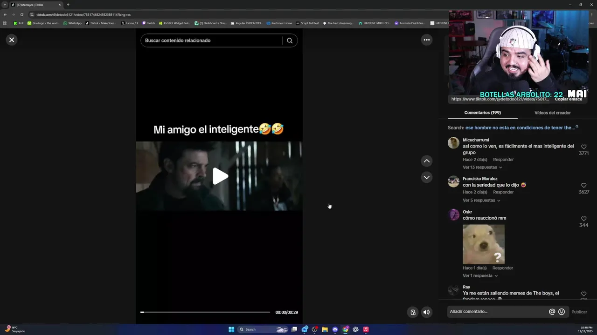Click the browser back arrow
Viewport: 597px width, 335px height.
click(x=5, y=14)
